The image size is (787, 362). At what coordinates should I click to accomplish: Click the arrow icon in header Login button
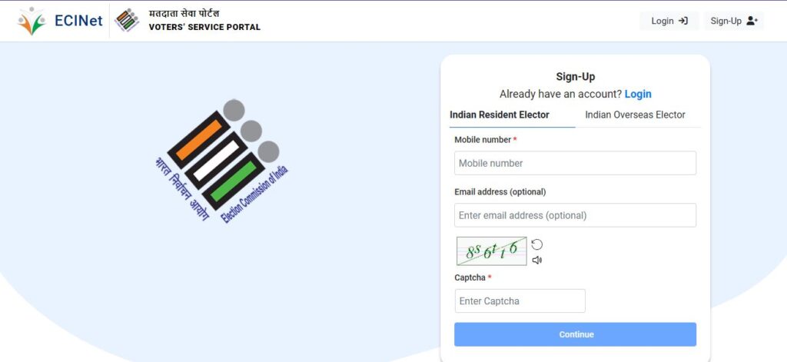pos(683,21)
